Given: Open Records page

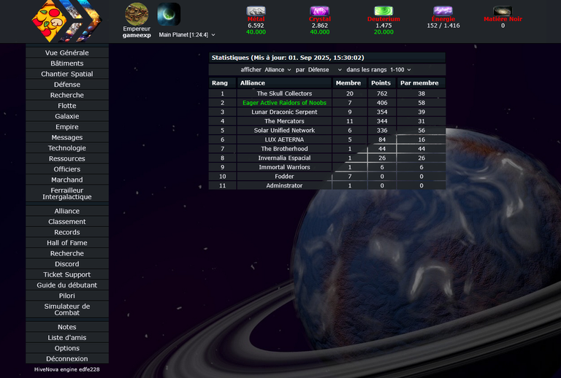Looking at the screenshot, I should (x=67, y=232).
